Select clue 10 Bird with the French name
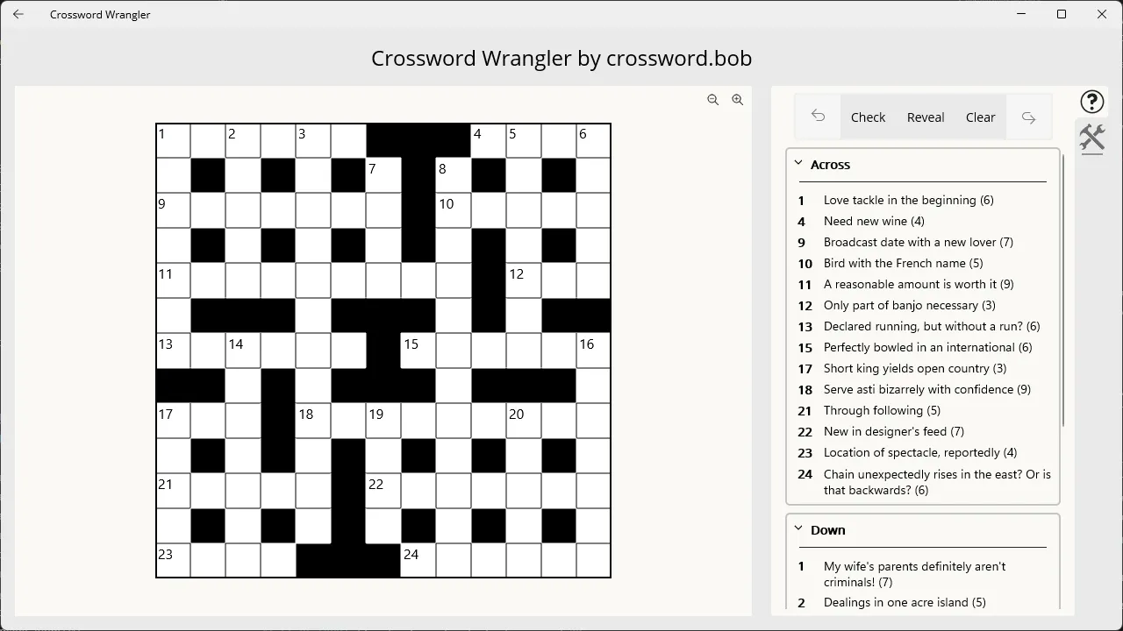 tap(922, 263)
